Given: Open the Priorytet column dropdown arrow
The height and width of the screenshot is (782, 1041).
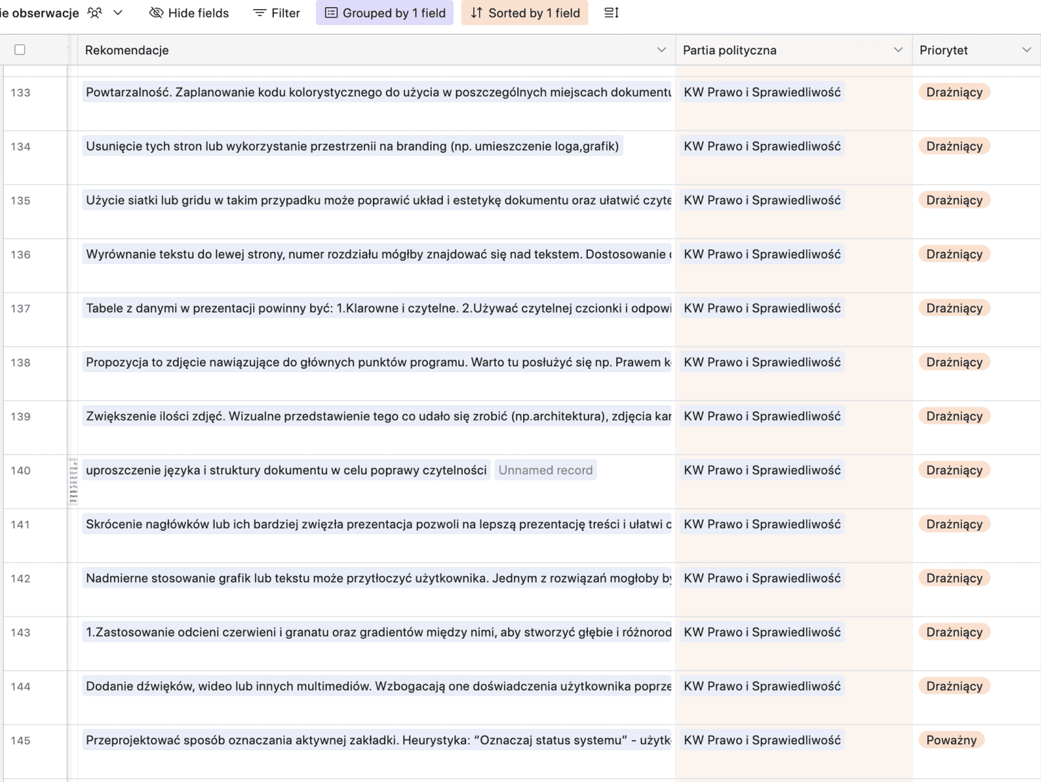Looking at the screenshot, I should [1027, 50].
